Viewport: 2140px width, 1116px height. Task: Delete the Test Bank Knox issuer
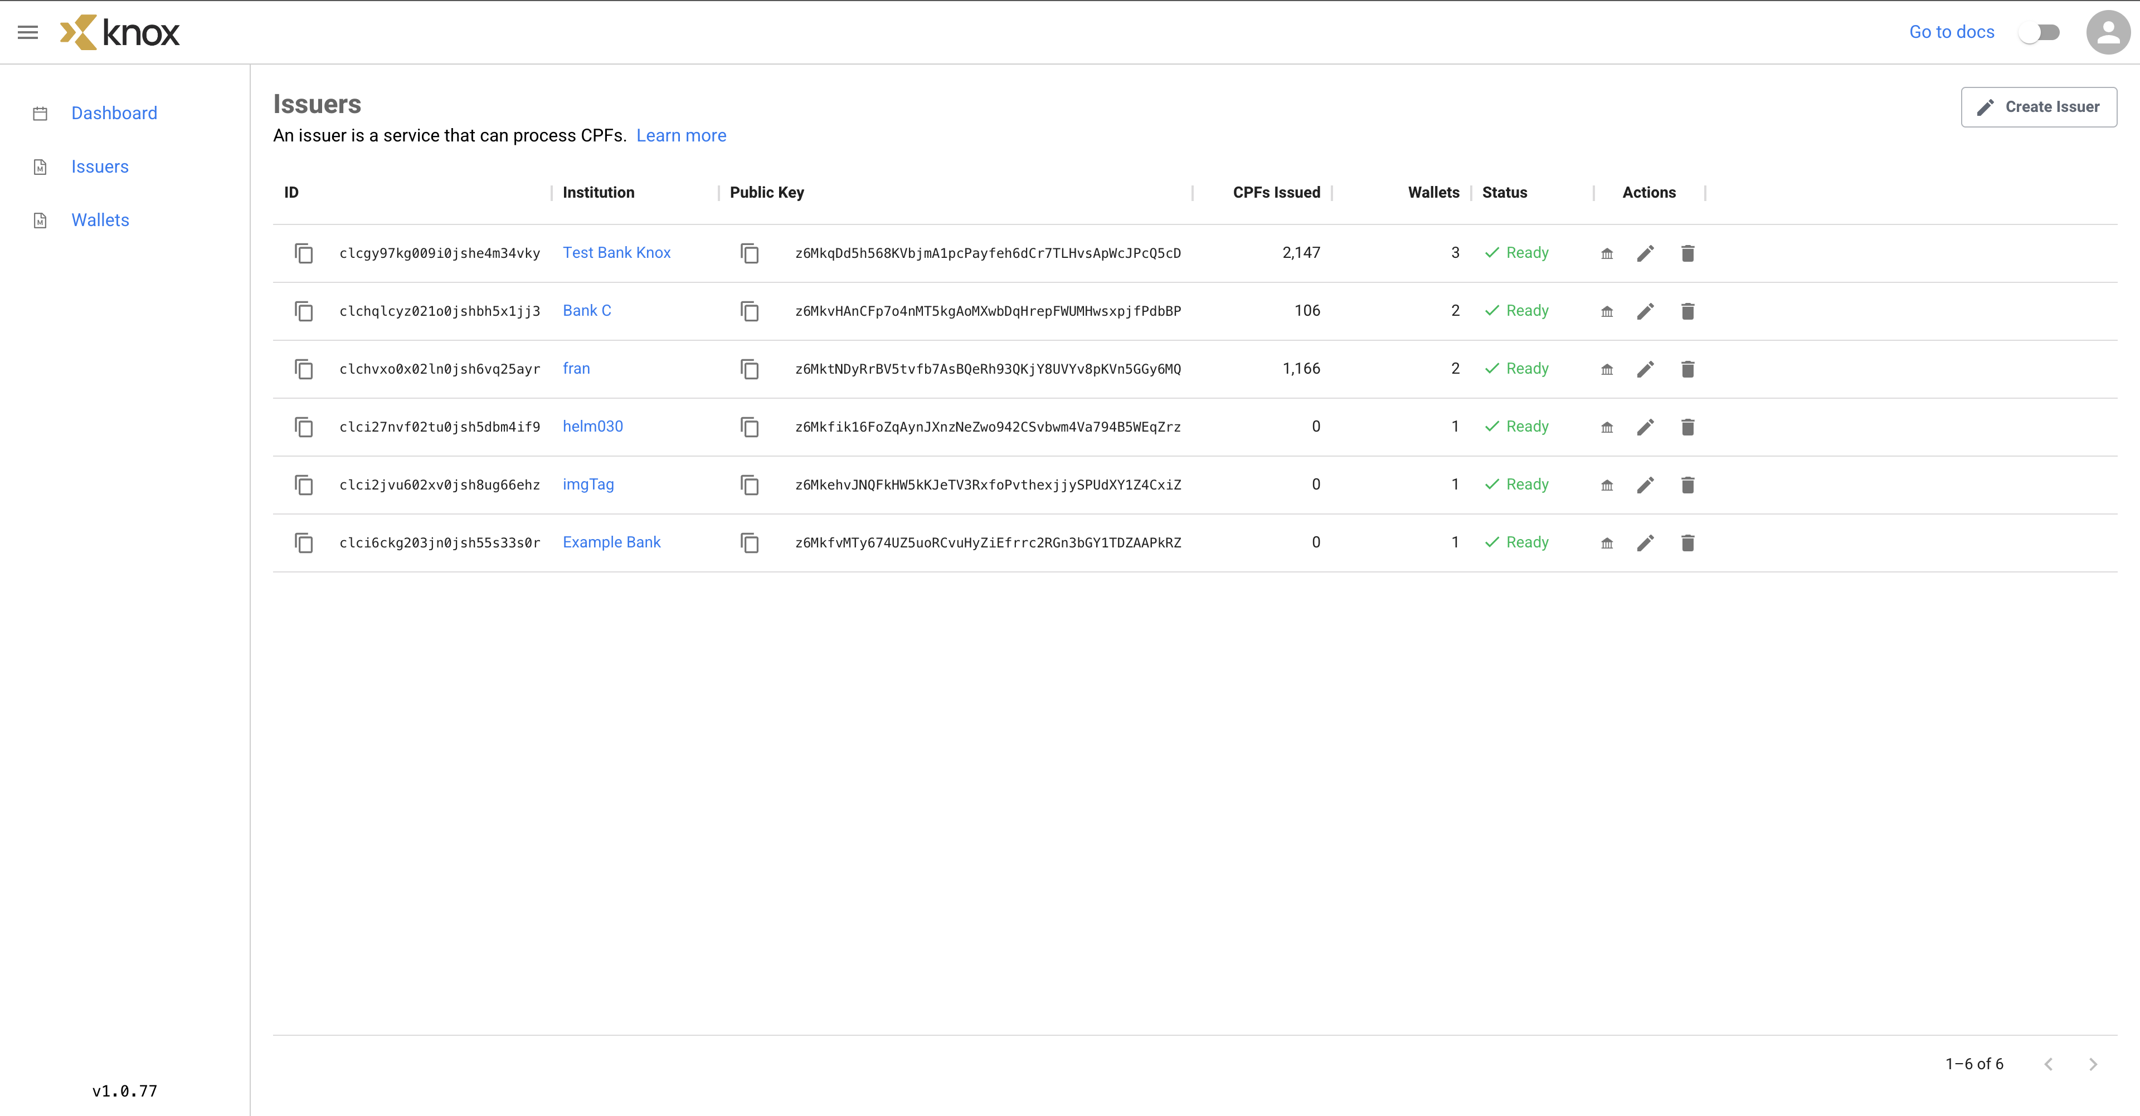click(x=1687, y=253)
